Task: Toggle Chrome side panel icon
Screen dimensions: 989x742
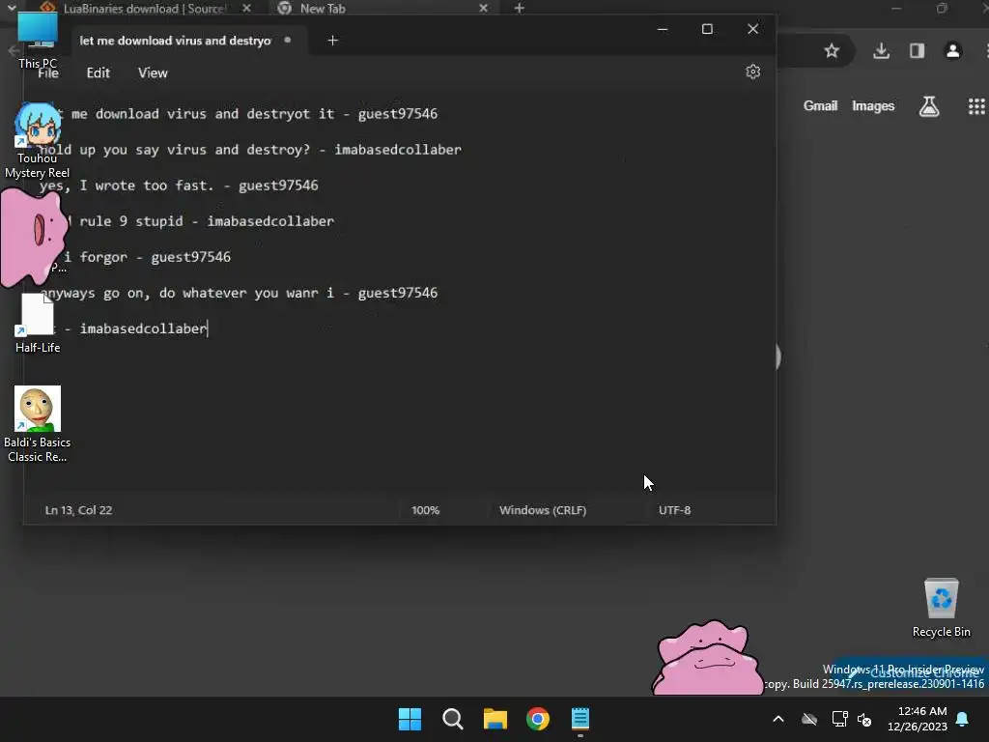Action: coord(917,50)
